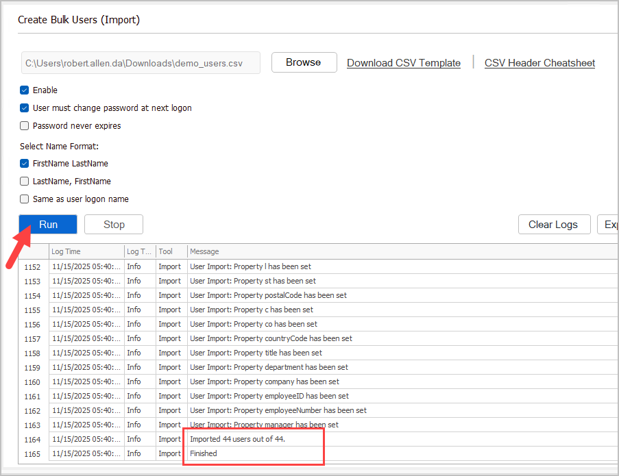Screen dimensions: 619x476
Task: Uncheck the Enable checkbox
Action: (25, 90)
